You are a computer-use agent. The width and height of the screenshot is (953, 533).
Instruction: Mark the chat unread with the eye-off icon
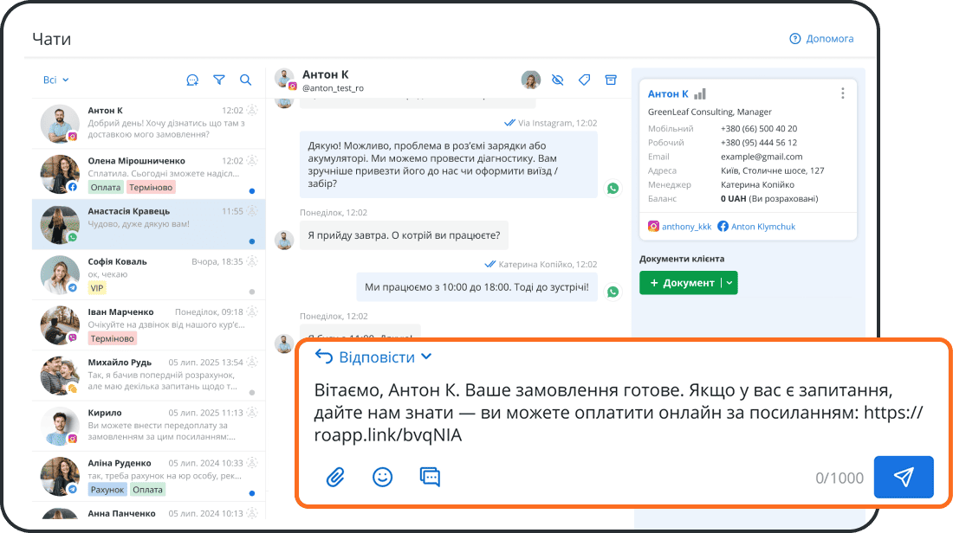[x=557, y=79]
